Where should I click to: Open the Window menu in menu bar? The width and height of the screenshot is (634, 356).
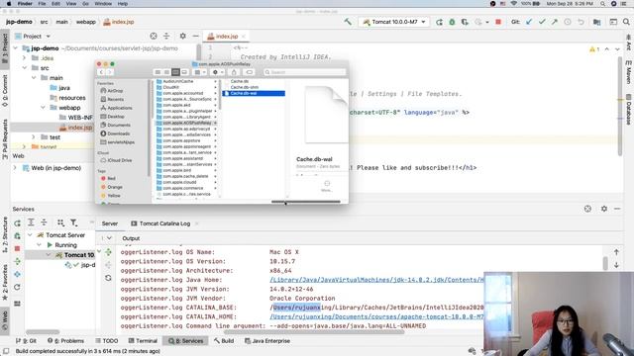pyautogui.click(x=103, y=4)
